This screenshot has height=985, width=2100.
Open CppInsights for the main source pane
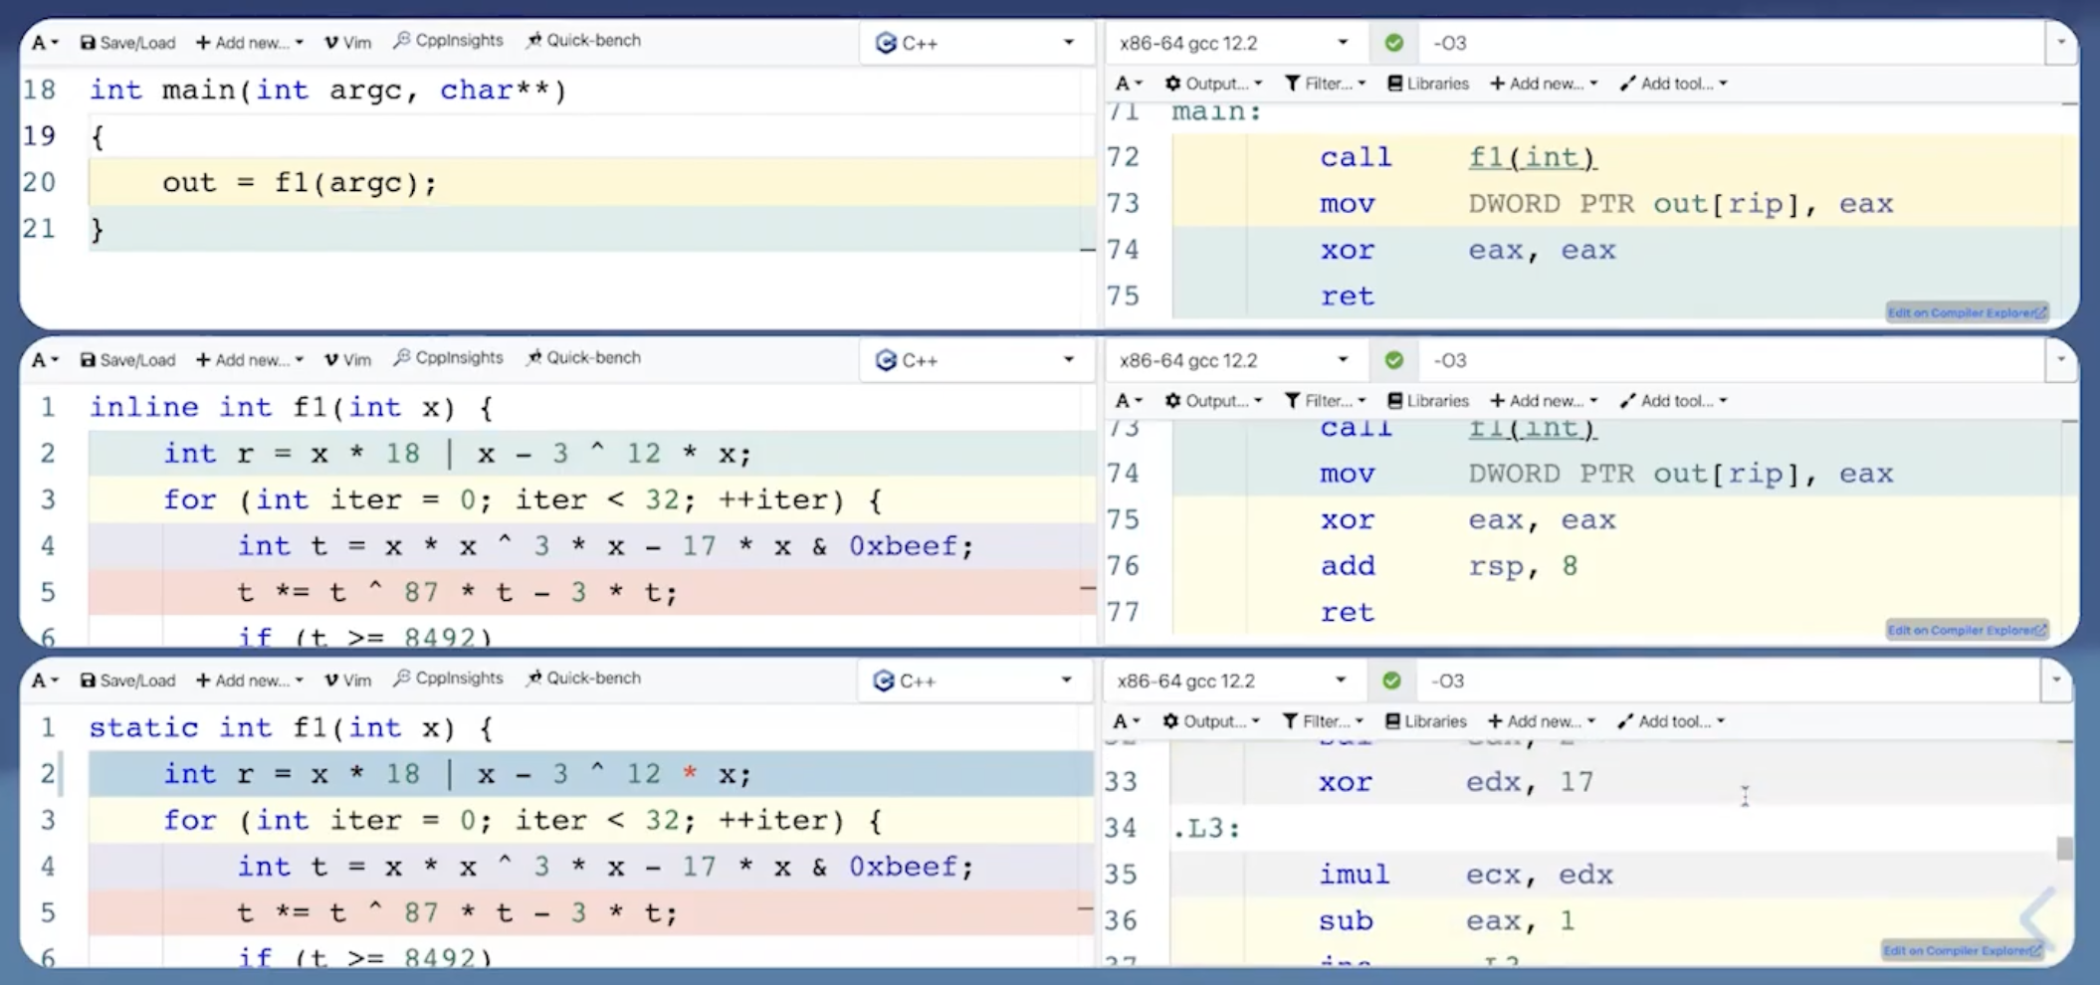(448, 40)
